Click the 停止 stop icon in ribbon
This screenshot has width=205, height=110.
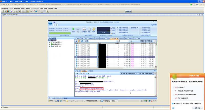pos(78,29)
